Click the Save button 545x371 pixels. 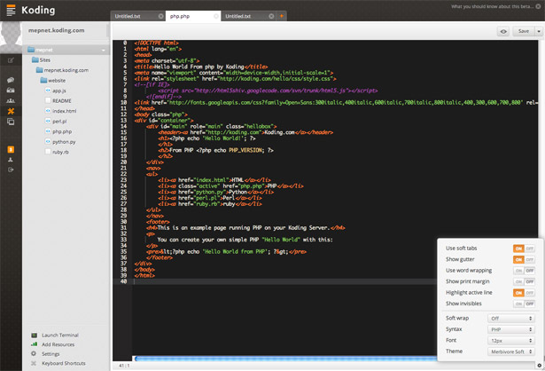[524, 32]
